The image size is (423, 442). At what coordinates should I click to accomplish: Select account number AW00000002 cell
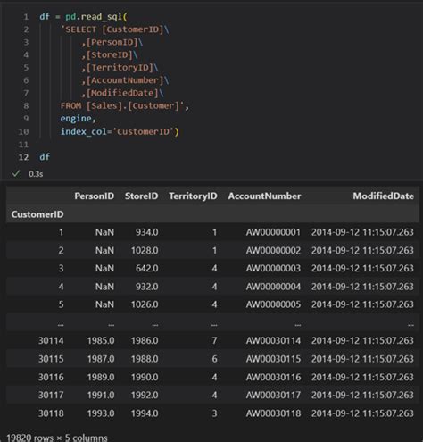pos(273,250)
